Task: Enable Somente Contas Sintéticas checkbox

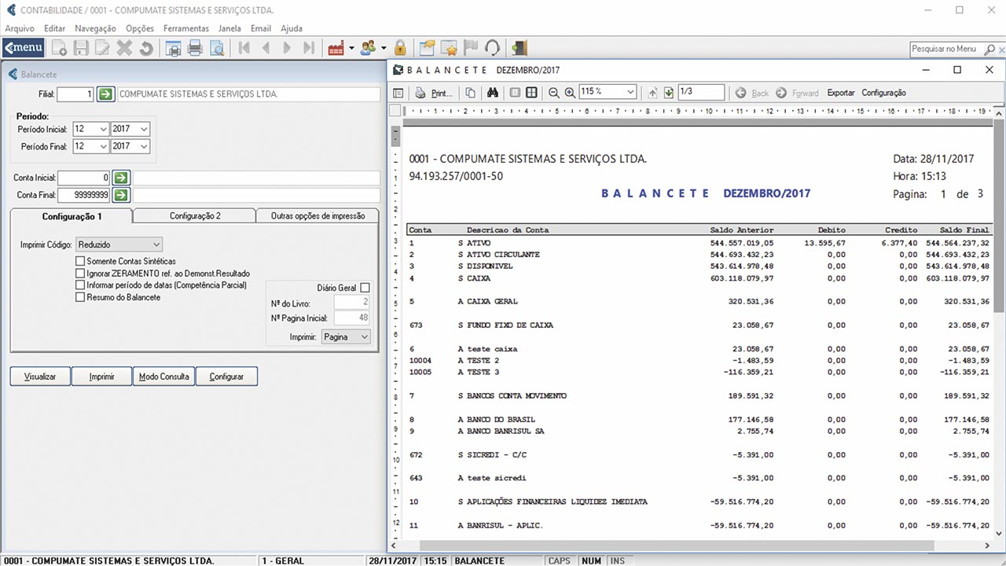Action: pyautogui.click(x=80, y=261)
